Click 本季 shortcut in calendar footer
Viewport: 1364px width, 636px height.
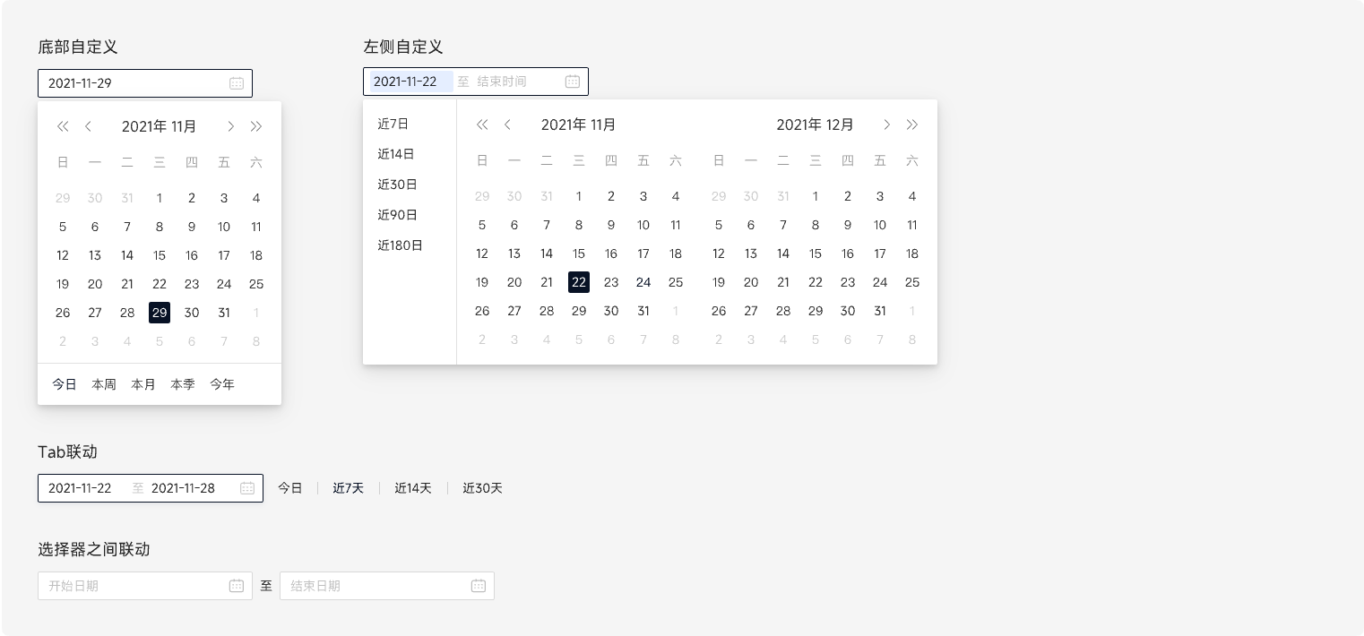click(x=183, y=384)
